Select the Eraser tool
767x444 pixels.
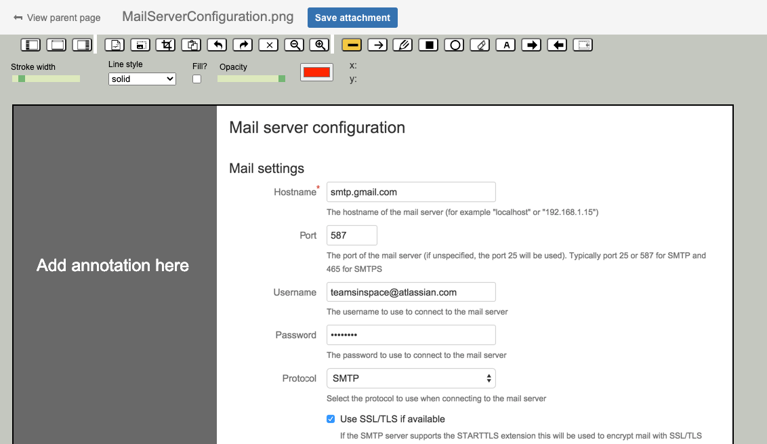[480, 45]
